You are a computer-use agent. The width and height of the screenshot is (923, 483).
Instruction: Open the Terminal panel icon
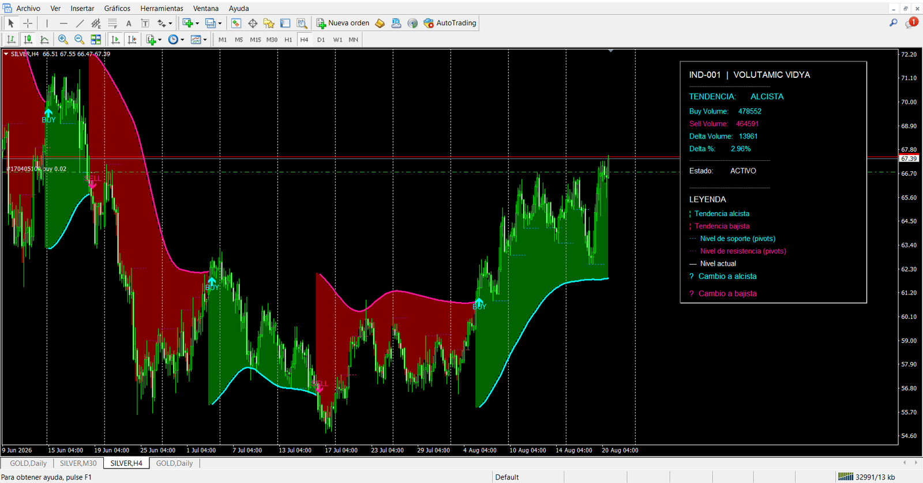pos(285,23)
